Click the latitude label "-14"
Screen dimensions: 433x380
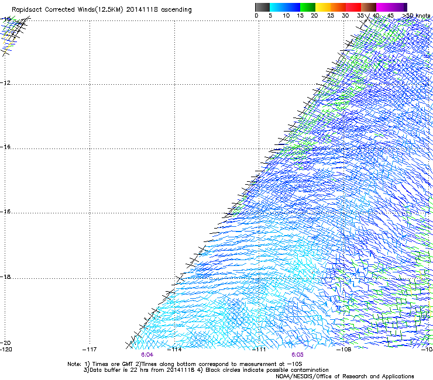(5, 147)
